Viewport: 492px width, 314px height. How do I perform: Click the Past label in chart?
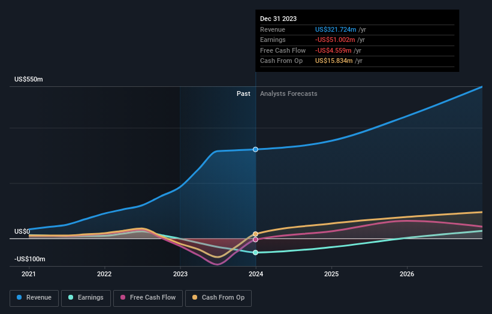pos(243,94)
